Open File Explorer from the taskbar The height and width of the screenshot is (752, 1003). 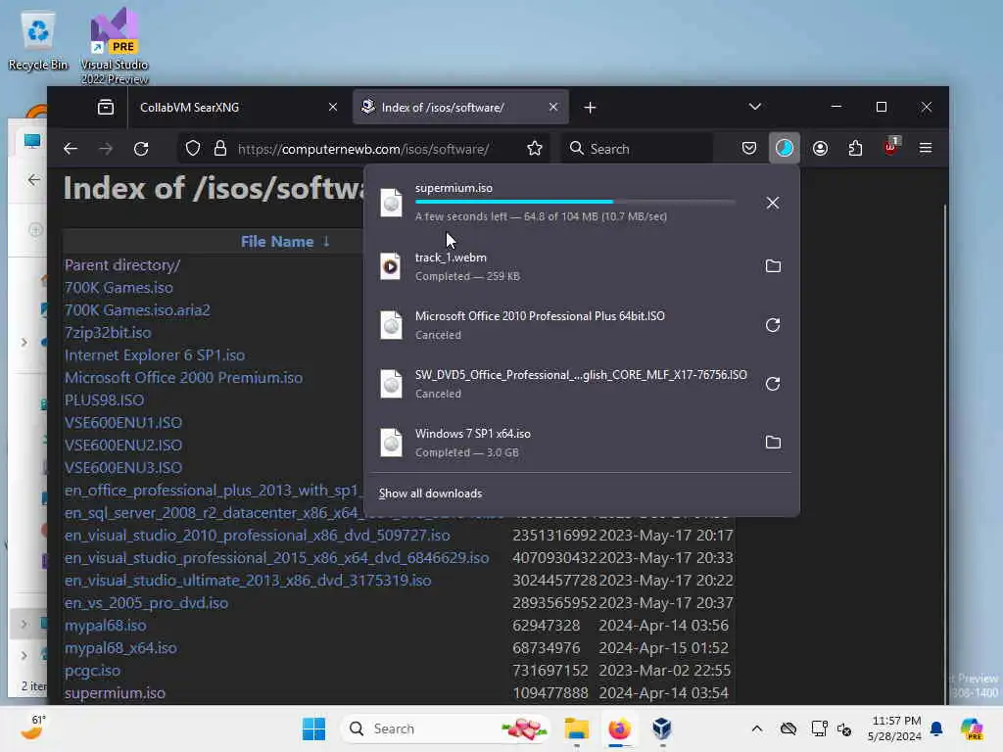[x=576, y=728]
